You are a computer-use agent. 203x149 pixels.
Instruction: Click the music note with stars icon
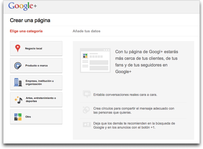pyautogui.click(x=18, y=100)
